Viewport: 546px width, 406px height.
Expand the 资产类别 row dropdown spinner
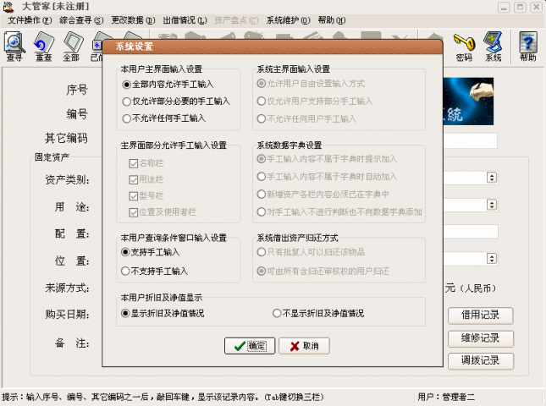(492, 178)
